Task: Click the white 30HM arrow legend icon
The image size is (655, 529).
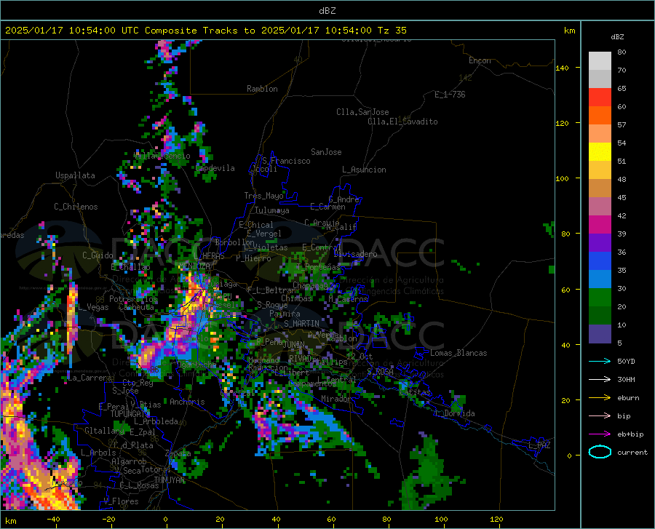Action: point(600,379)
